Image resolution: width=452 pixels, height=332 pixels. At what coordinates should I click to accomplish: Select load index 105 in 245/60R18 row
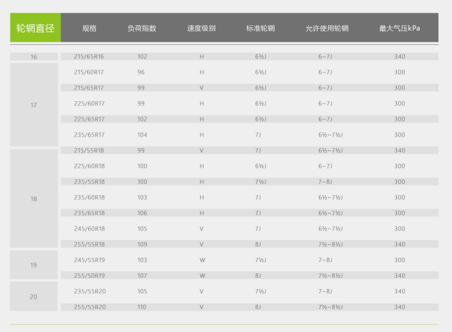[142, 229]
